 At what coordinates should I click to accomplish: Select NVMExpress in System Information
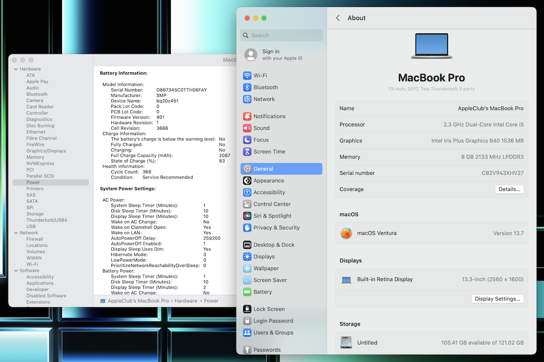[x=40, y=163]
